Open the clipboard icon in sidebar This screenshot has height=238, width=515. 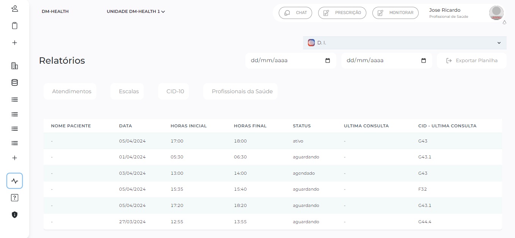point(14,26)
